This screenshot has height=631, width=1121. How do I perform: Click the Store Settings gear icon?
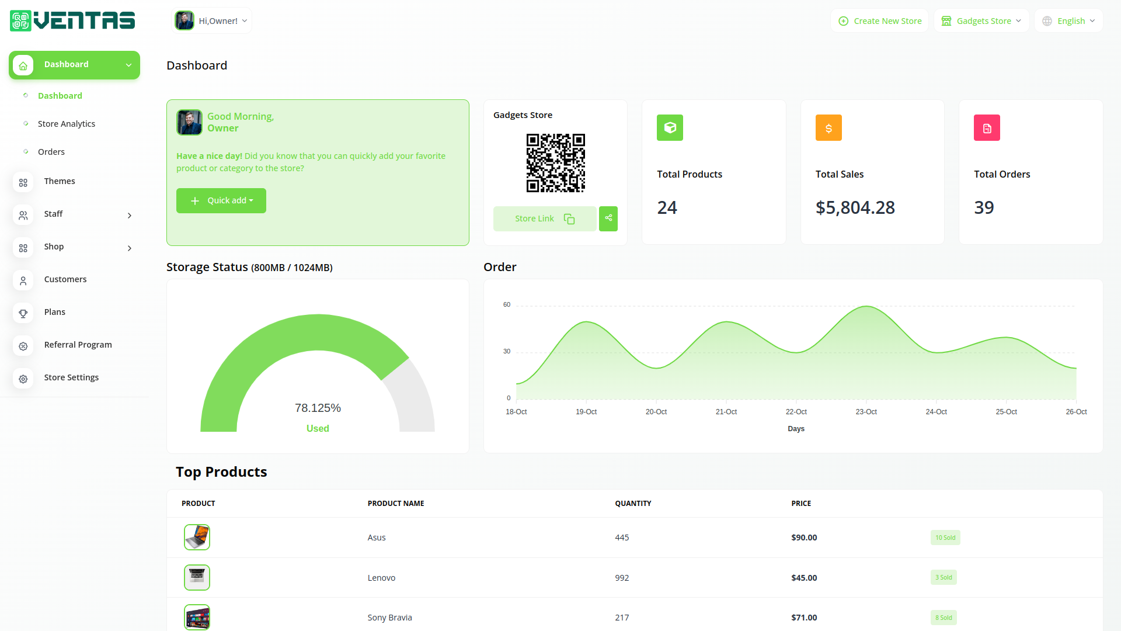point(23,379)
